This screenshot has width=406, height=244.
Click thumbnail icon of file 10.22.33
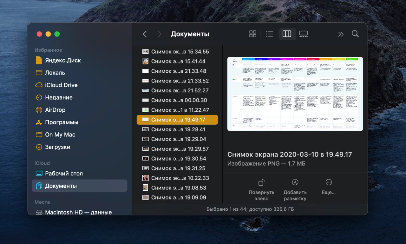pyautogui.click(x=145, y=178)
